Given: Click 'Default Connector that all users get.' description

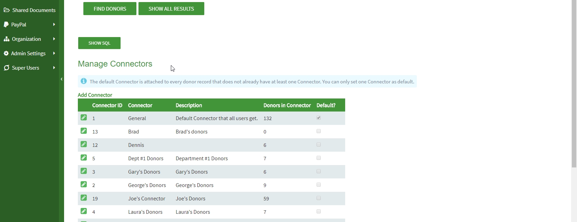Looking at the screenshot, I should (x=217, y=118).
